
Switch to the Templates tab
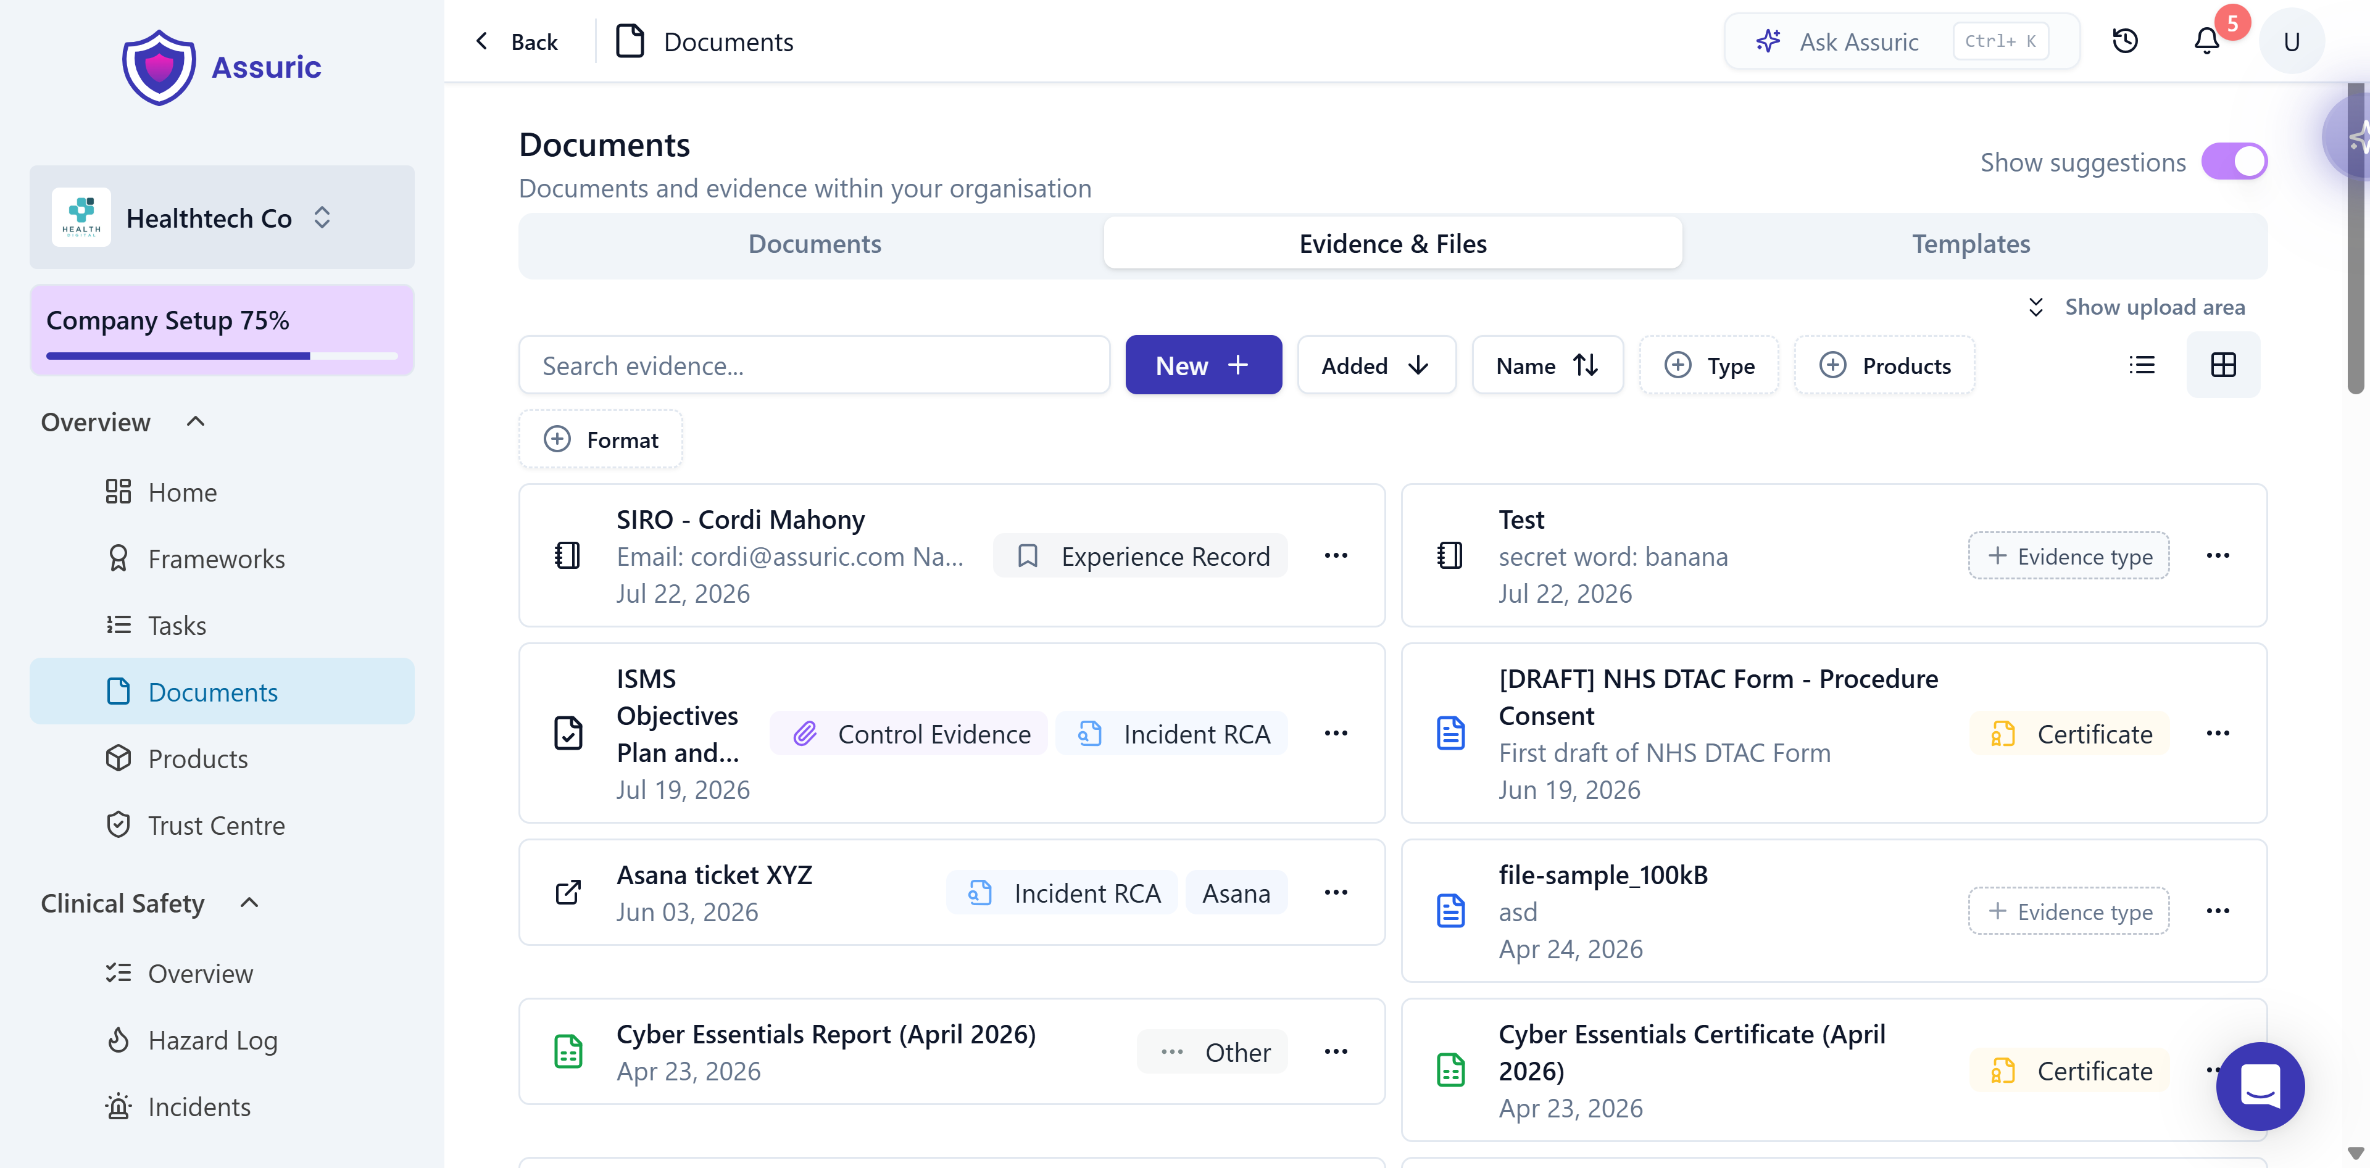pyautogui.click(x=1971, y=244)
